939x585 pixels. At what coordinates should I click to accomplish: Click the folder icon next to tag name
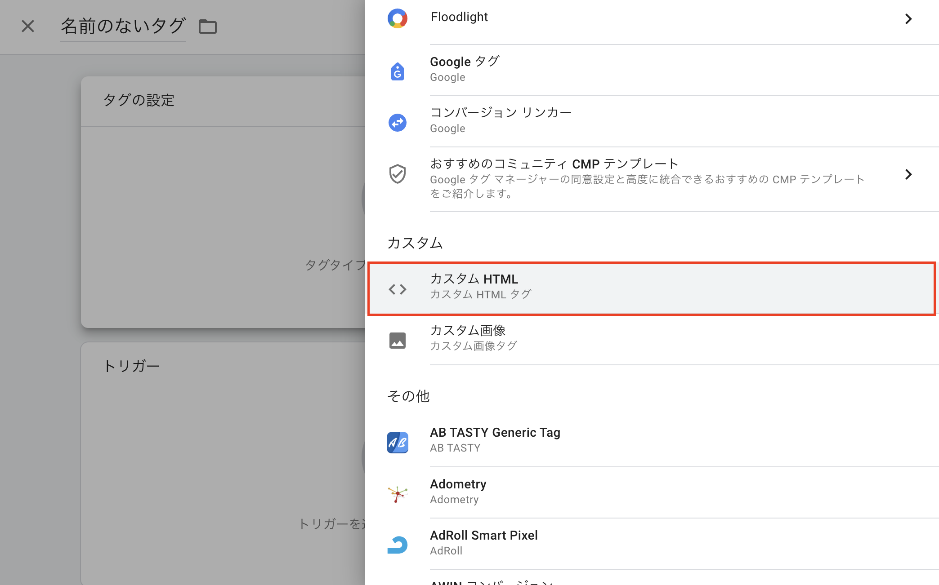(x=208, y=27)
